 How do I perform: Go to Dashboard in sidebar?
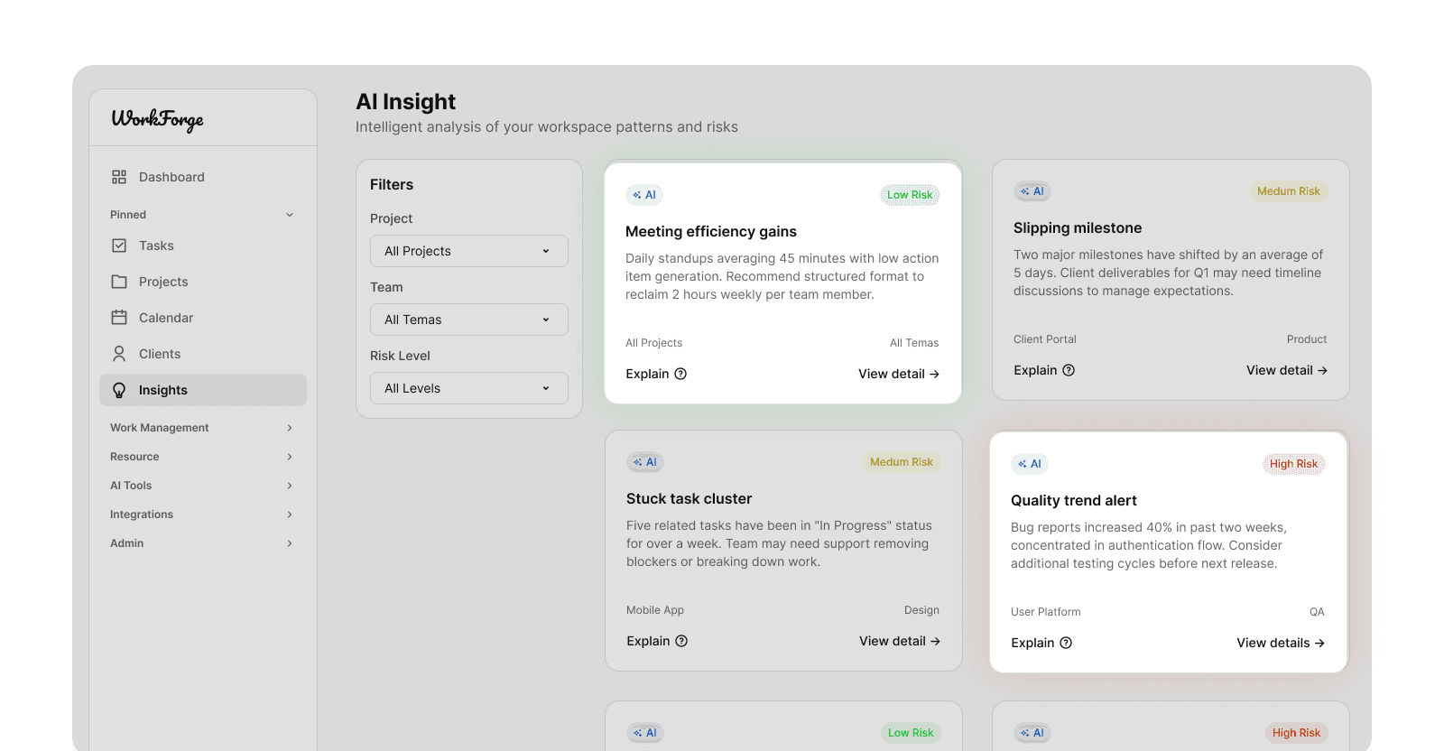[203, 177]
